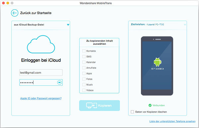The height and width of the screenshot is (128, 199).
Task: Select the Apps checkbox
Action: pyautogui.click(x=84, y=73)
